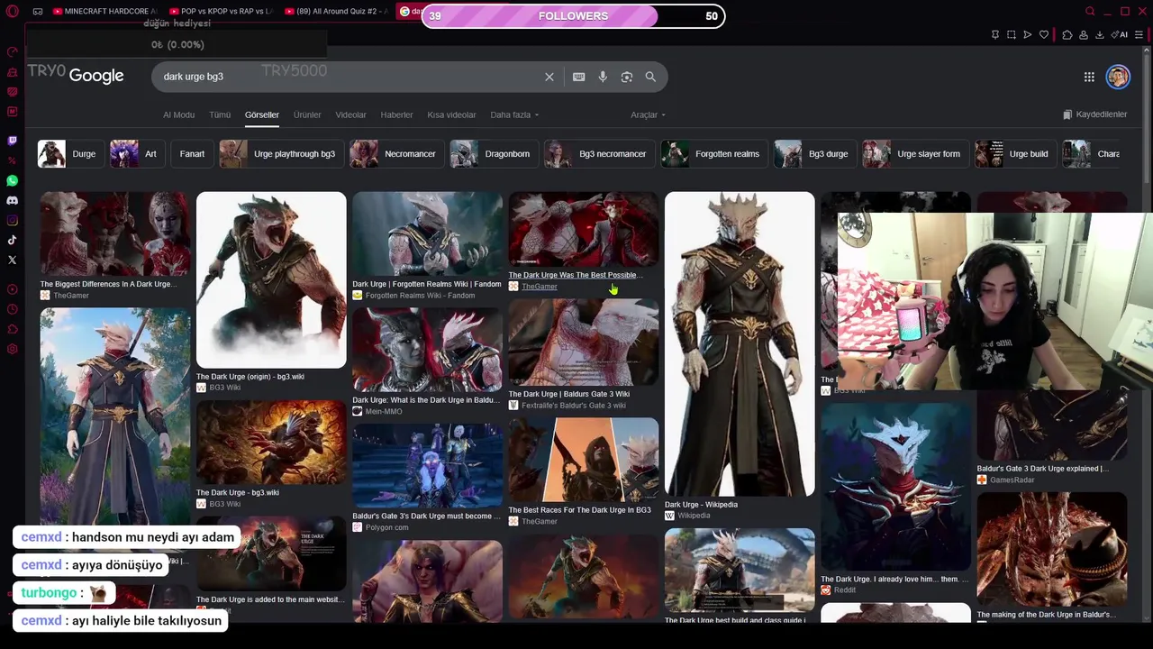Viewport: 1153px width, 649px height.
Task: Open the browser downloads icon
Action: tap(1100, 34)
